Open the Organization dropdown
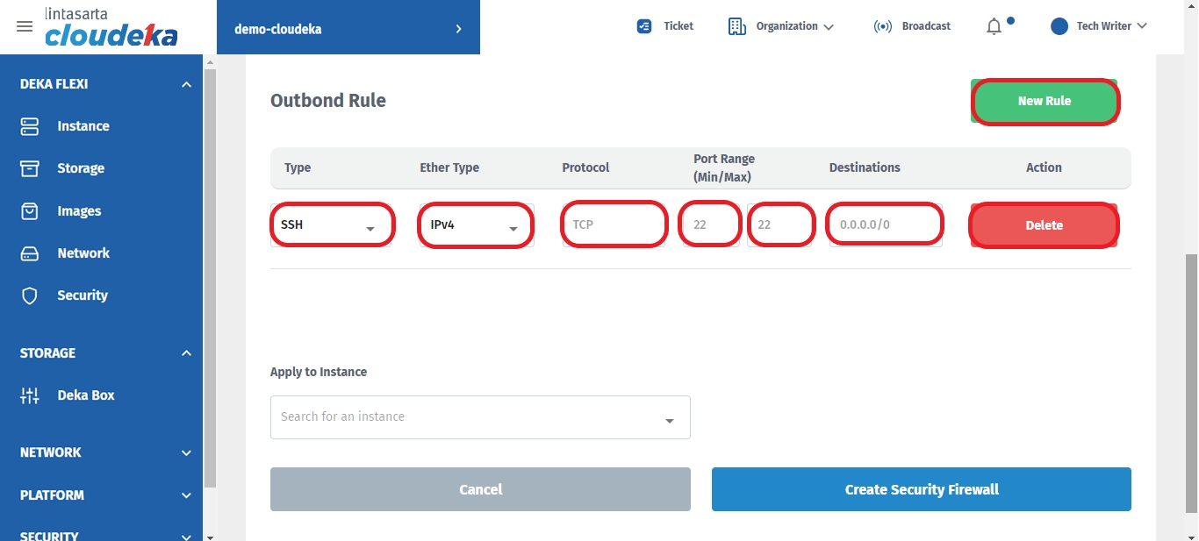The image size is (1199, 541). pyautogui.click(x=781, y=26)
